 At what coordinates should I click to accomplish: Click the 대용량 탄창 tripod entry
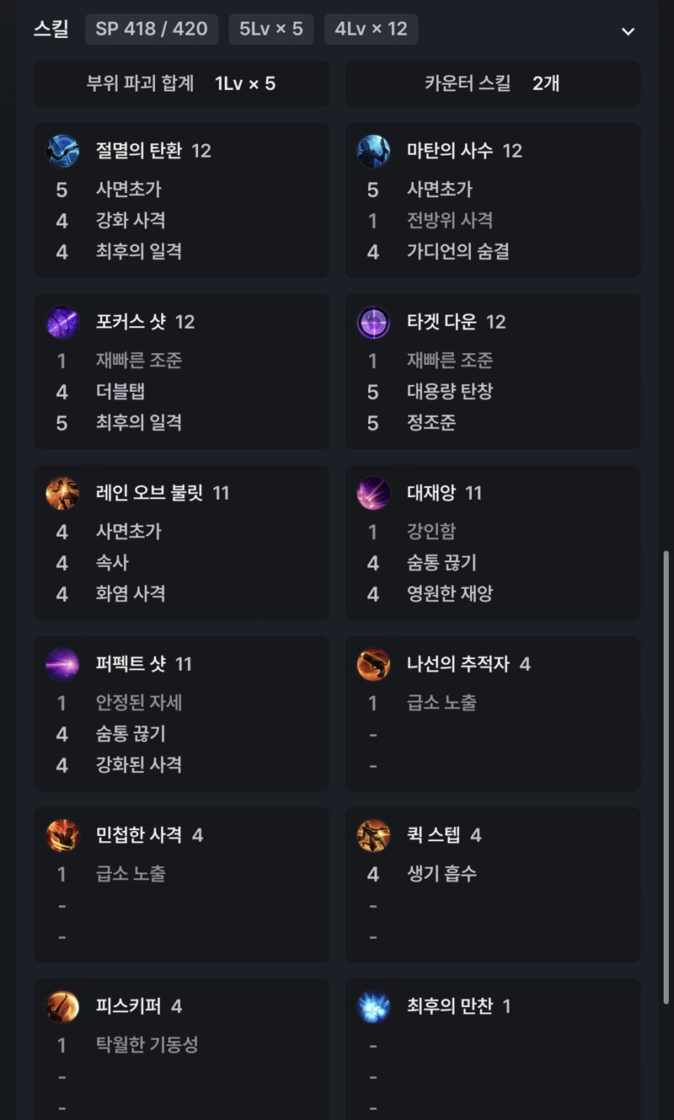coord(450,392)
